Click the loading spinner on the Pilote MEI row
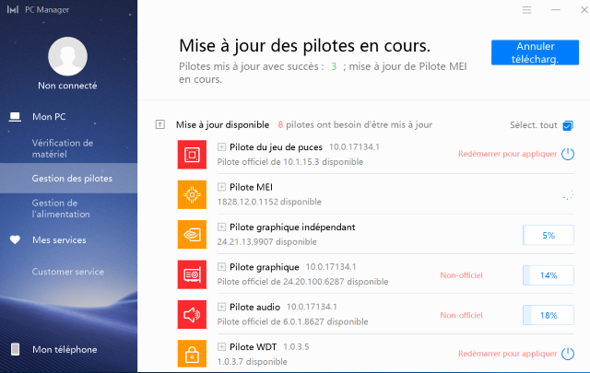 point(568,195)
